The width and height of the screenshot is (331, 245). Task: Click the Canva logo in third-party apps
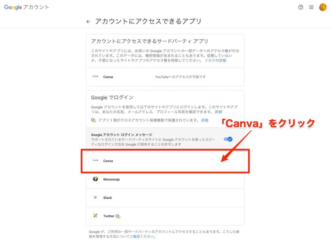pos(95,76)
